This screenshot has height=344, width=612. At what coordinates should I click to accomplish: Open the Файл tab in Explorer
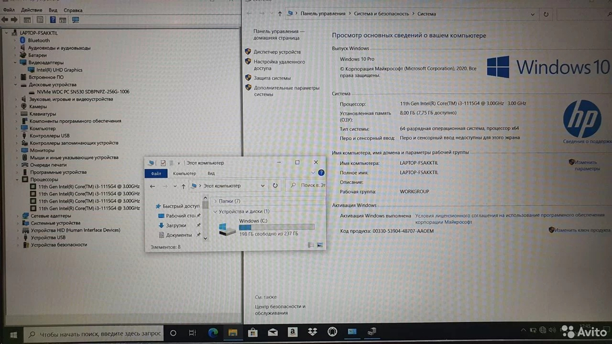(156, 174)
